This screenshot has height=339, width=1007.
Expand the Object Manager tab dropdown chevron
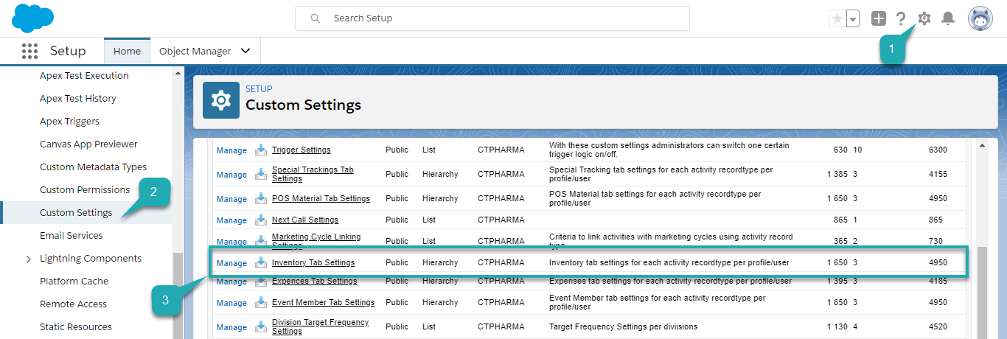pos(245,51)
